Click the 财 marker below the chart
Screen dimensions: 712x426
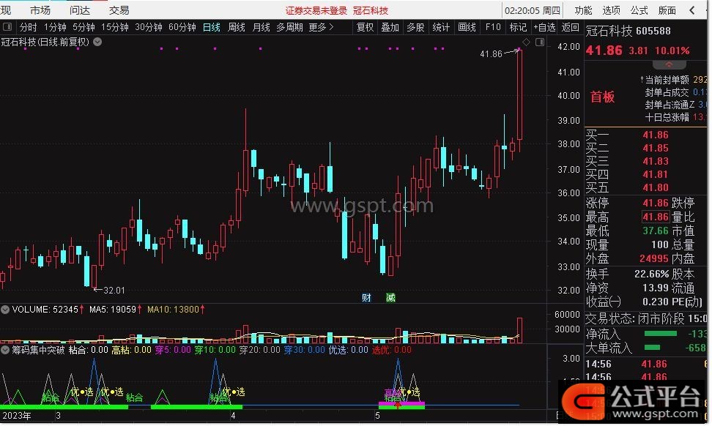point(366,298)
